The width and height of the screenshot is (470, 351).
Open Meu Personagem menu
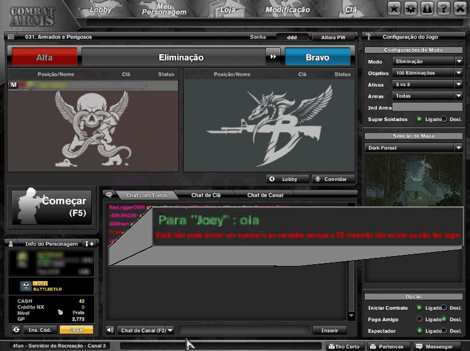(164, 9)
